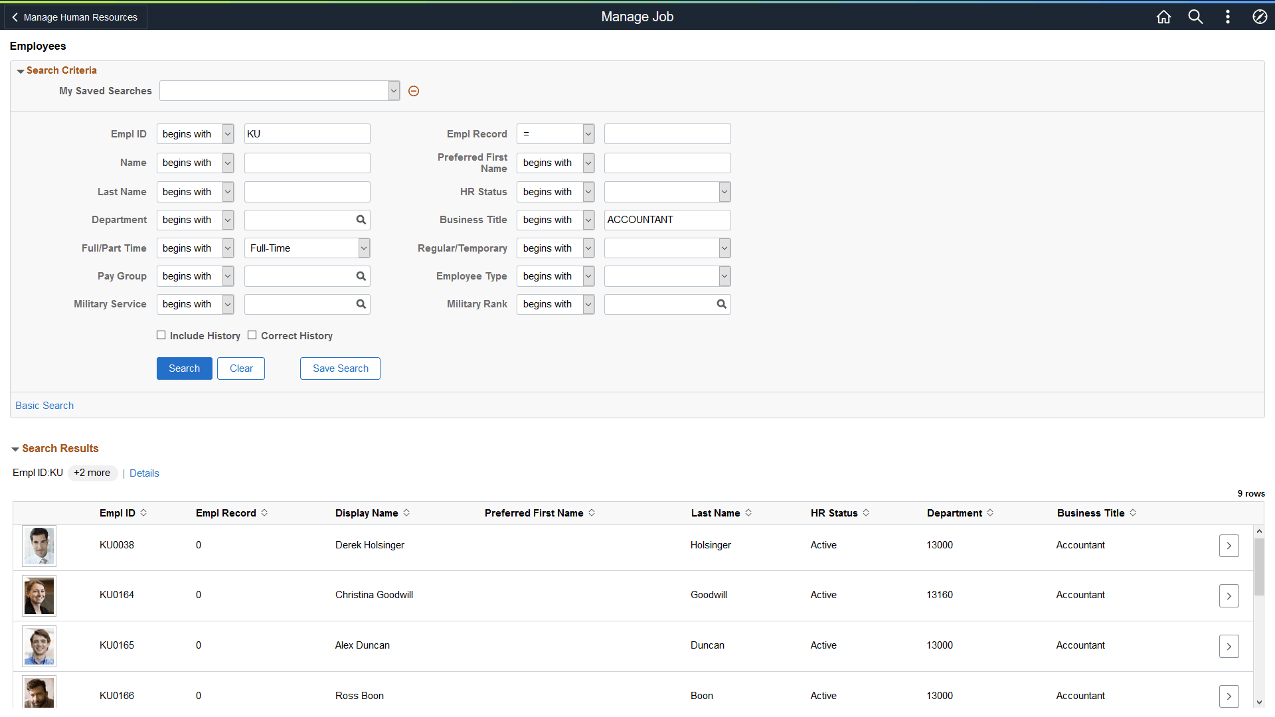1275x717 pixels.
Task: Open the NavBar compass icon
Action: [x=1260, y=17]
